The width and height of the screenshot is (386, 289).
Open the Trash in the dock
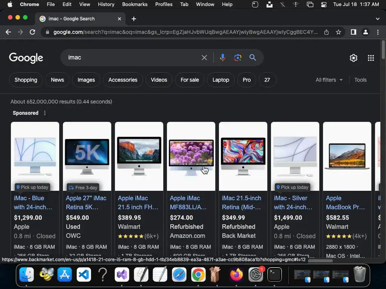pyautogui.click(x=360, y=274)
